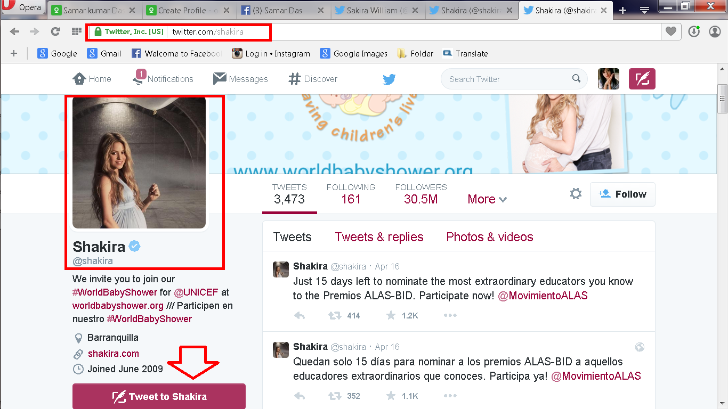Open the Welcome to Facebook bookmark
Screen dimensions: 728x409
[x=176, y=53]
